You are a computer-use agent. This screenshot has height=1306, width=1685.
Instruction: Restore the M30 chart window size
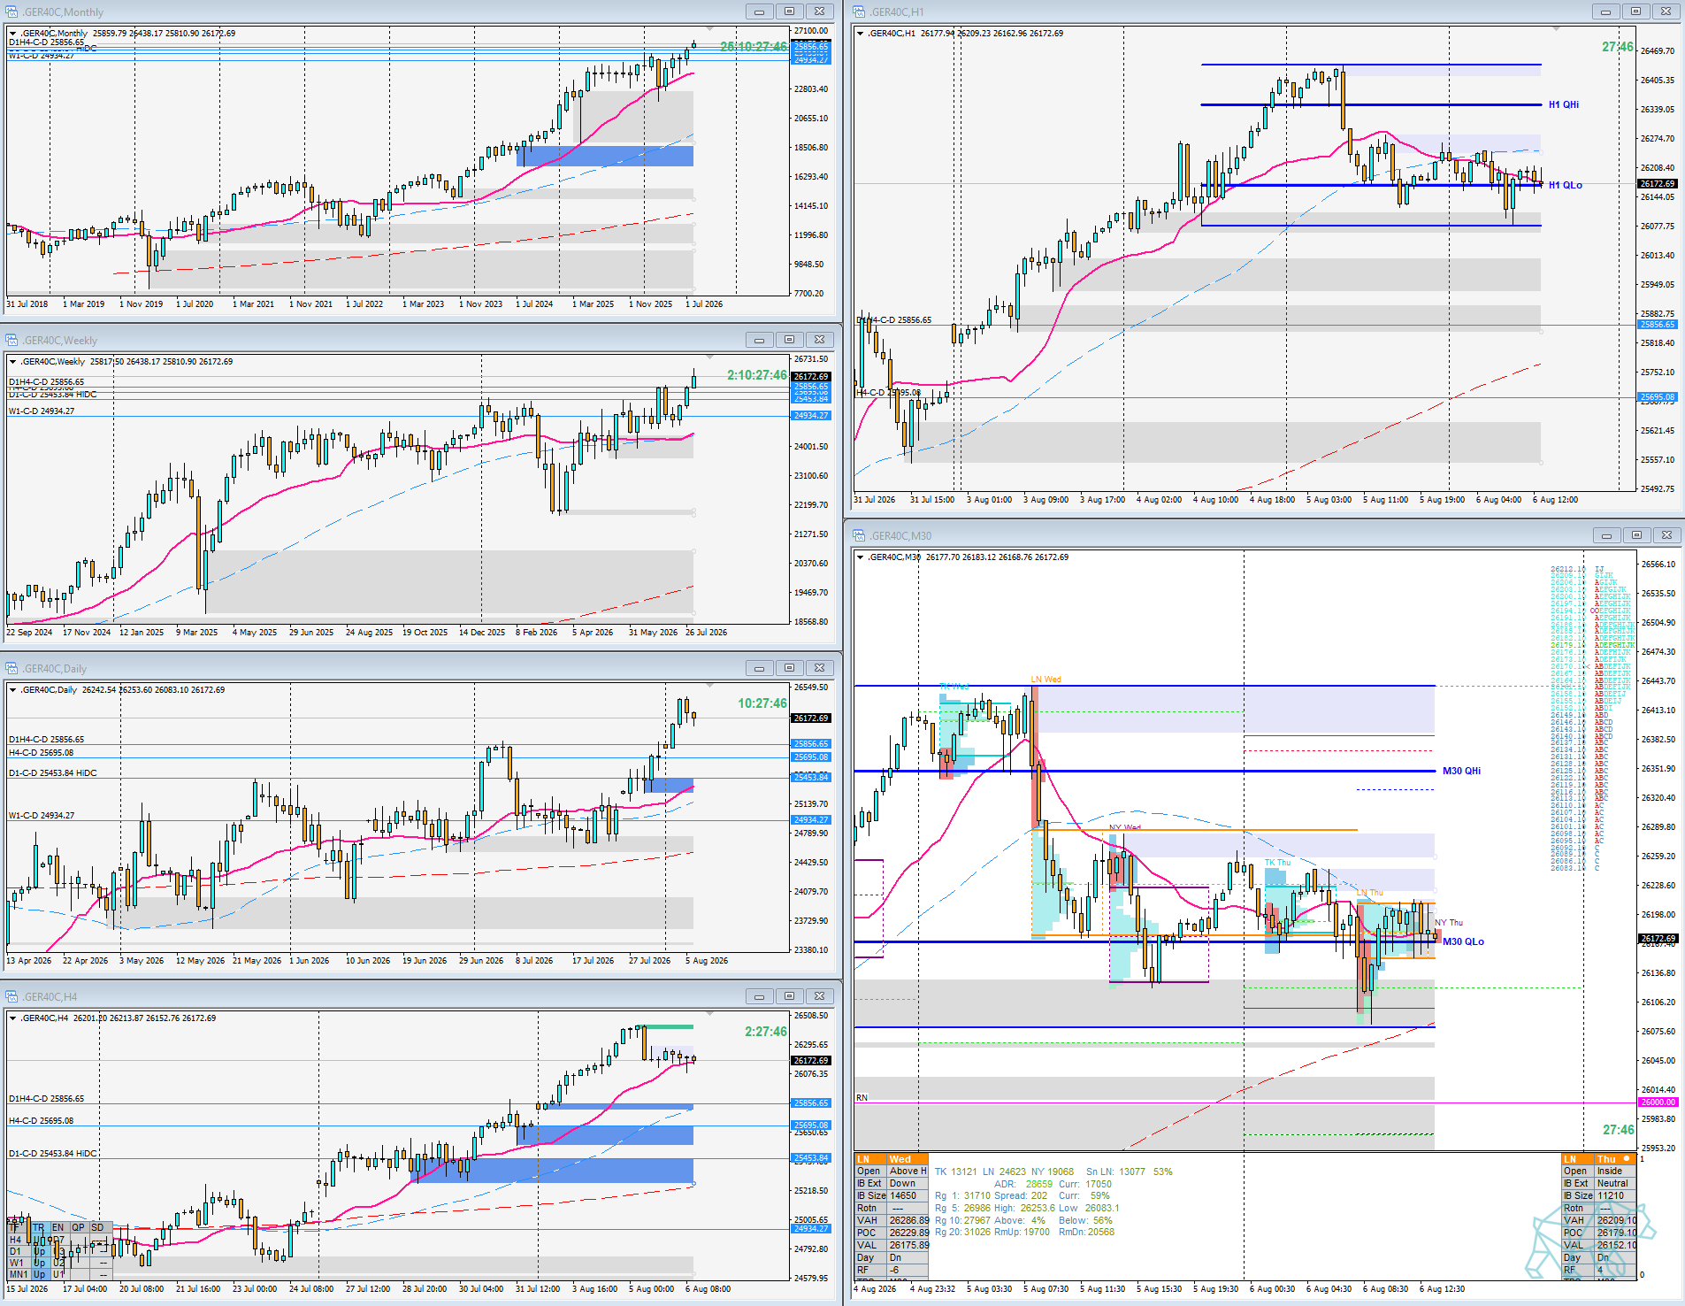[x=1636, y=535]
